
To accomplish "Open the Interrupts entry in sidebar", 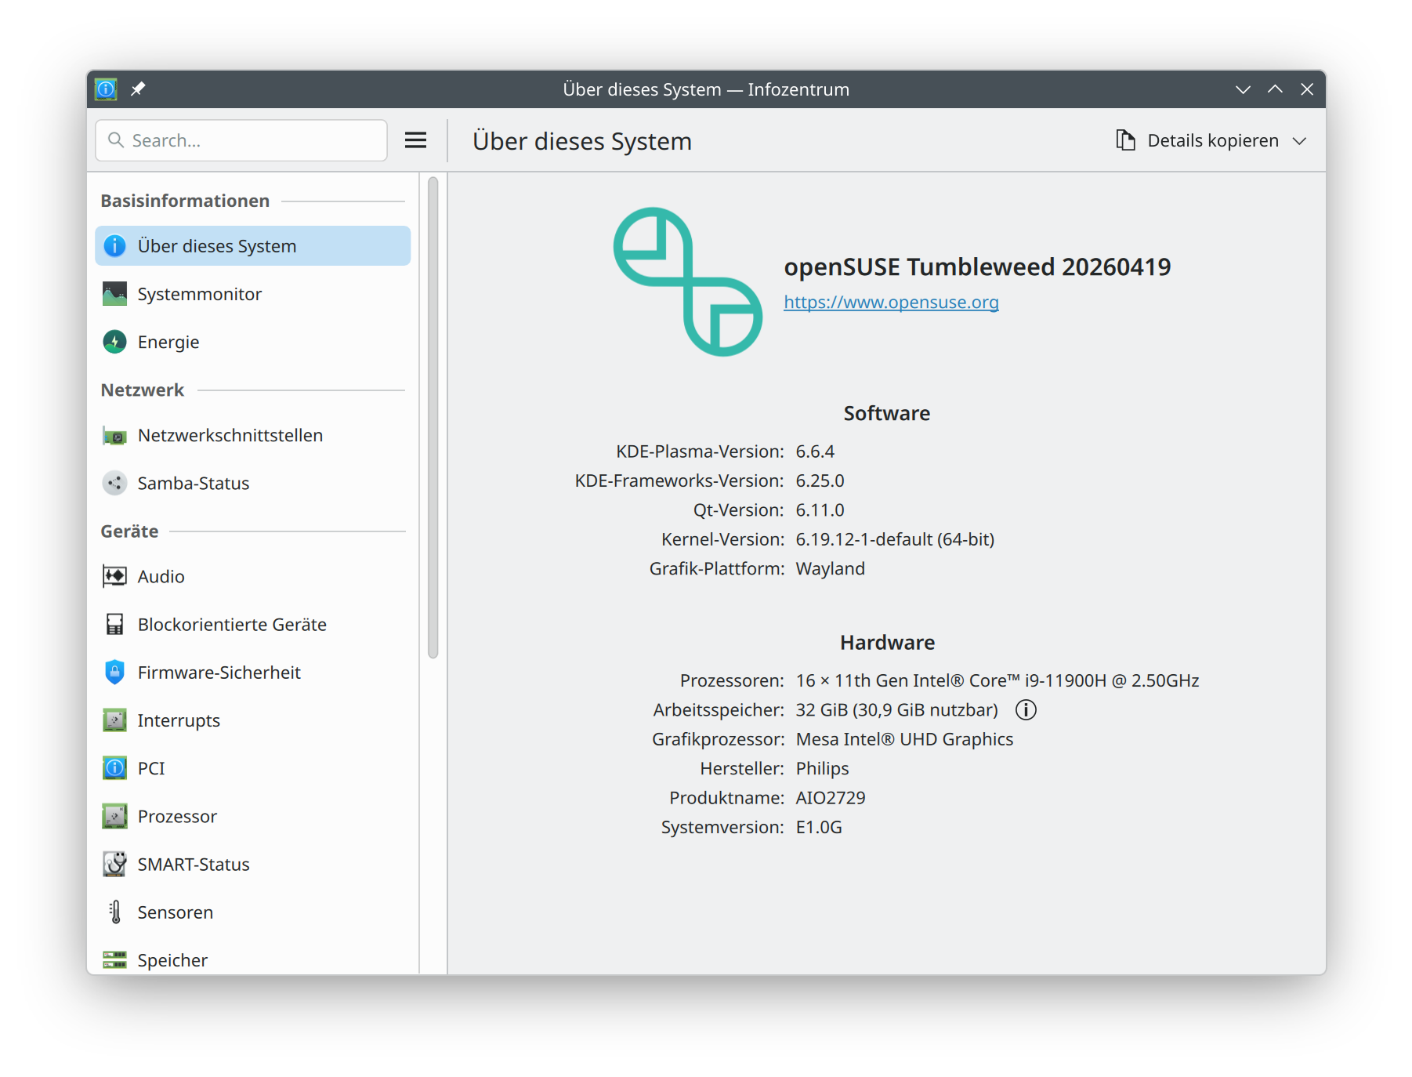I will point(179,720).
